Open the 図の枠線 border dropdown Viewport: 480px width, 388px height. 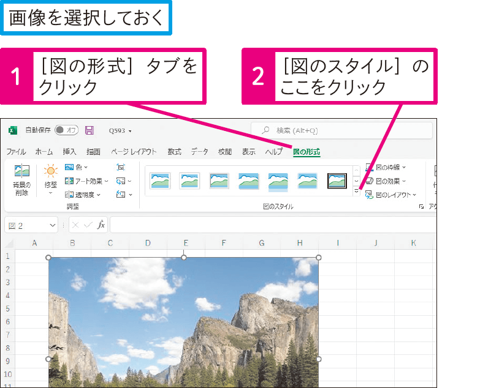[x=386, y=167]
